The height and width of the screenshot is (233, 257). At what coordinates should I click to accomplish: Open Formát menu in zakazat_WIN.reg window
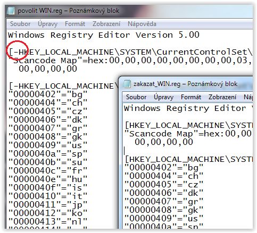point(191,97)
